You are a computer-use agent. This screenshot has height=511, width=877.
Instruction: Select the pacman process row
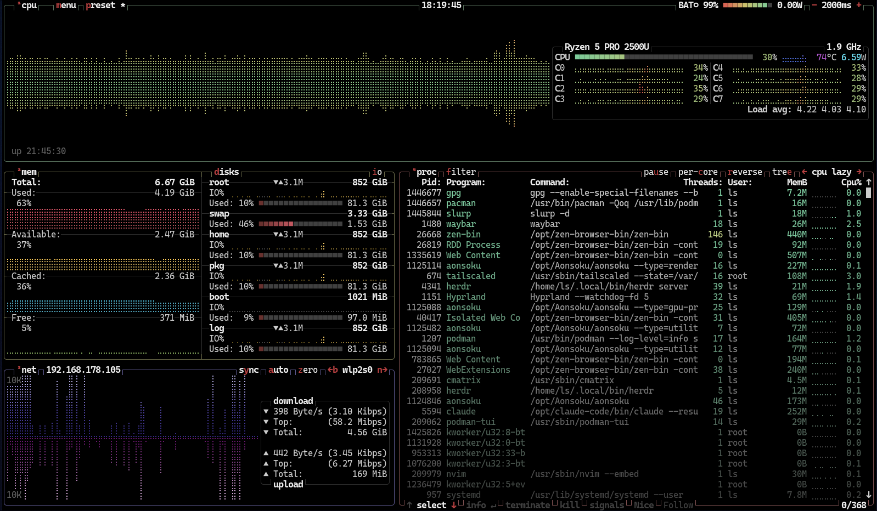click(634, 203)
